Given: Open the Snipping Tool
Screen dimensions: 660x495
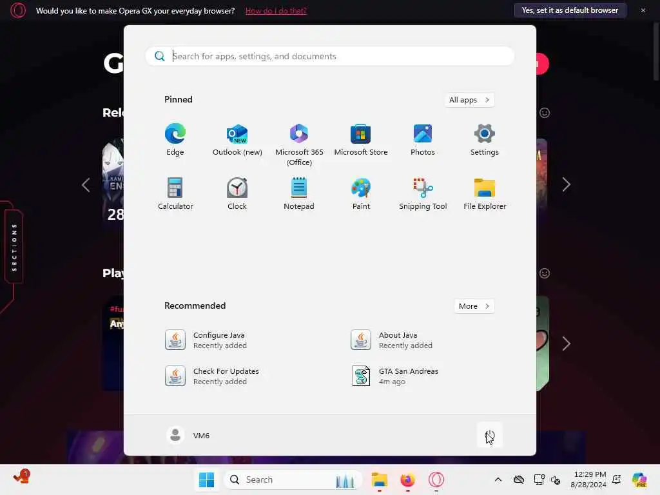Looking at the screenshot, I should coord(423,194).
